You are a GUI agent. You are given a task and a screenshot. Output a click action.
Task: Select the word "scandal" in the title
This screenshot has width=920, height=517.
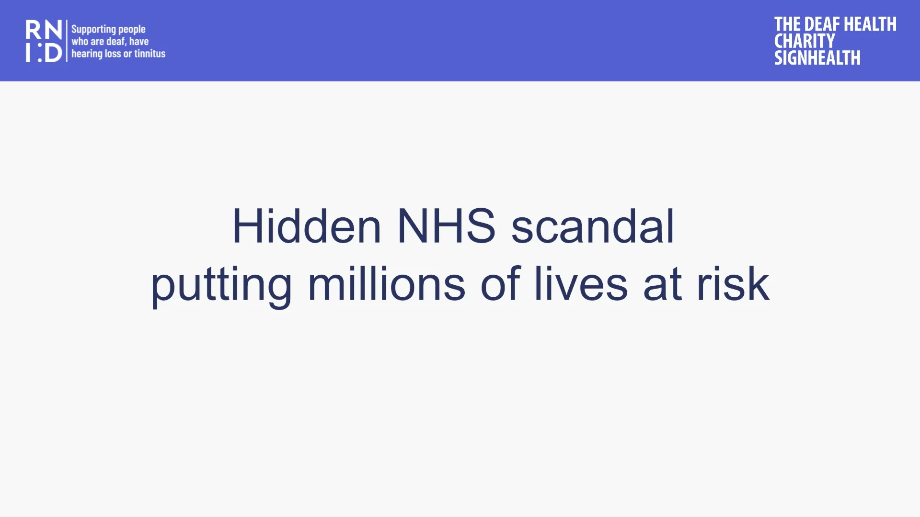point(593,226)
